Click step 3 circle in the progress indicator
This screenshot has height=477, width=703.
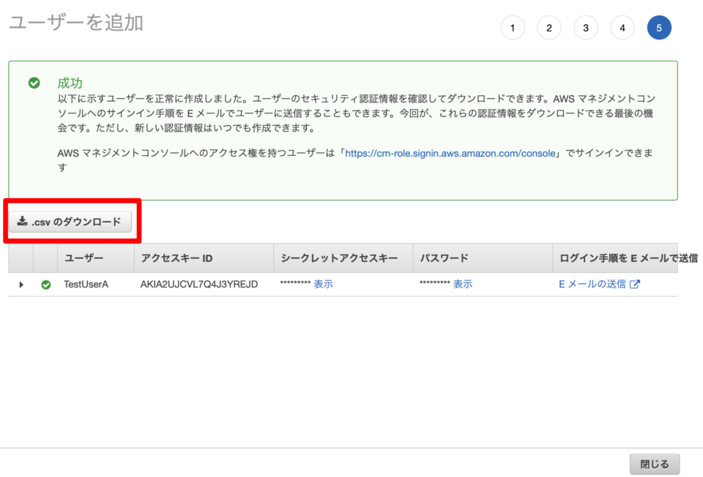click(x=586, y=27)
